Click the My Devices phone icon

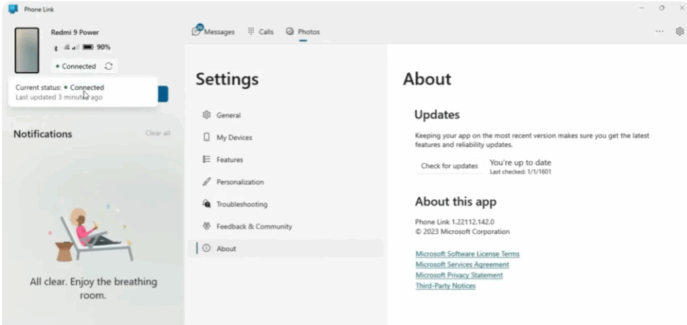pos(207,138)
